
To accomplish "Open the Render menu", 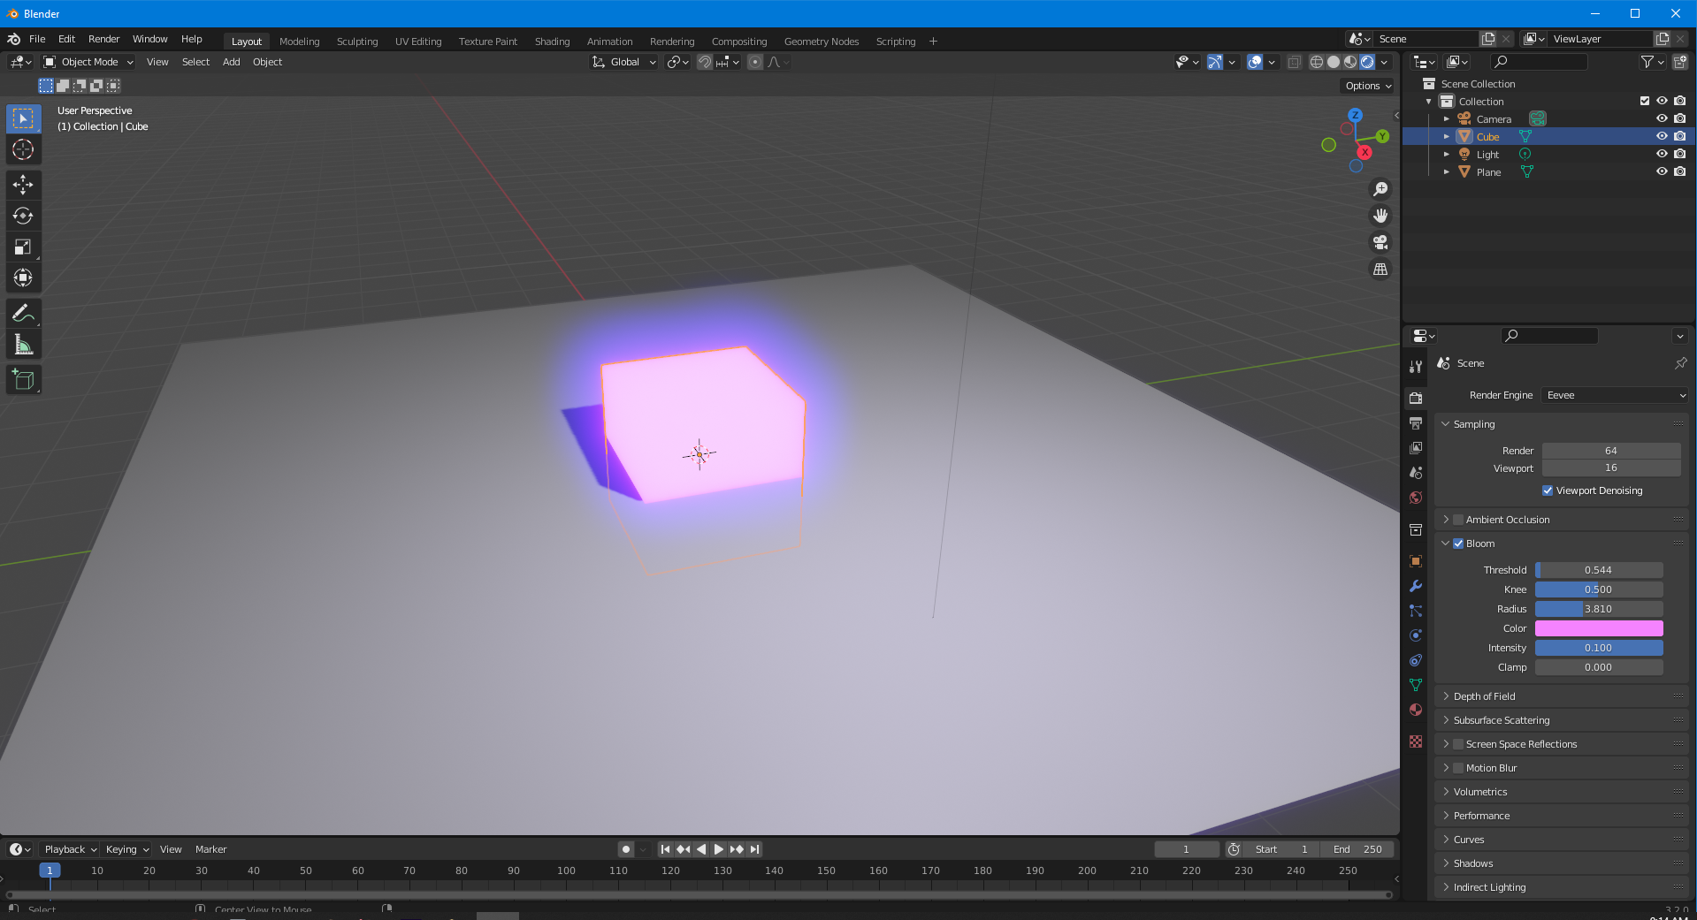I will pyautogui.click(x=103, y=39).
